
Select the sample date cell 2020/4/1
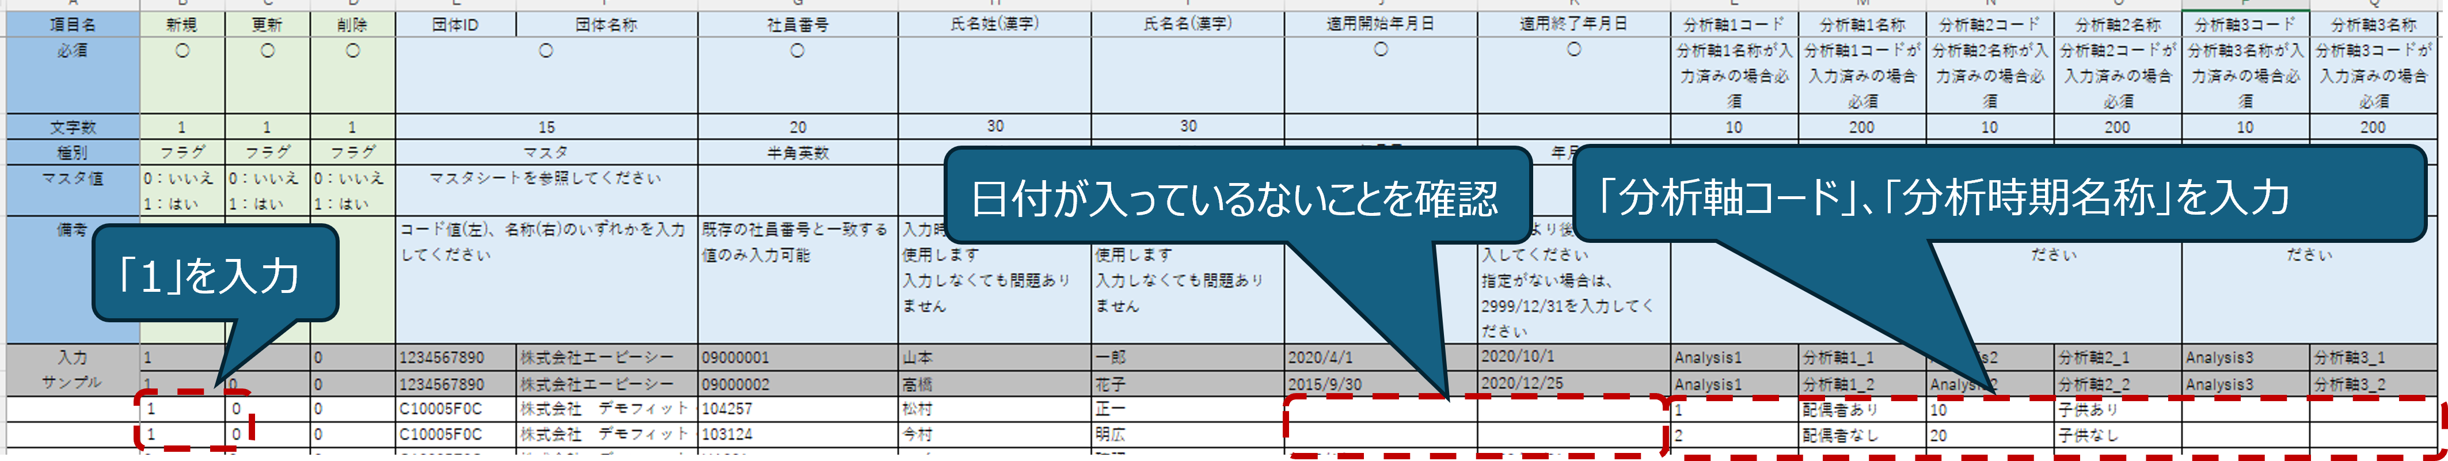[1380, 357]
